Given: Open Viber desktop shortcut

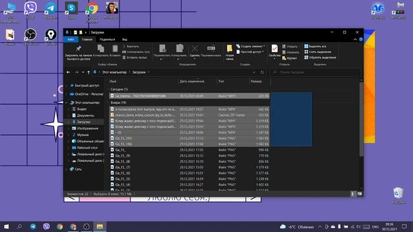Looking at the screenshot, I should point(30,10).
